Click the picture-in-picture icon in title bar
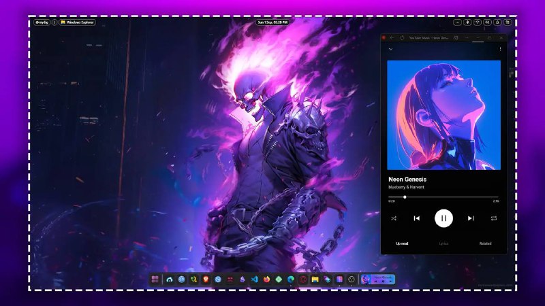This screenshot has width=545, height=306. click(x=456, y=37)
